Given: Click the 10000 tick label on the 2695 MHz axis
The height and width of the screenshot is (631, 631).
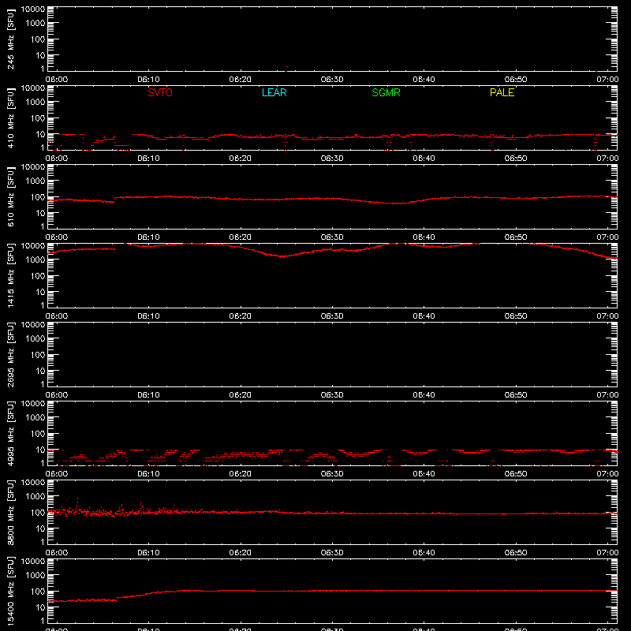Looking at the screenshot, I should (33, 325).
